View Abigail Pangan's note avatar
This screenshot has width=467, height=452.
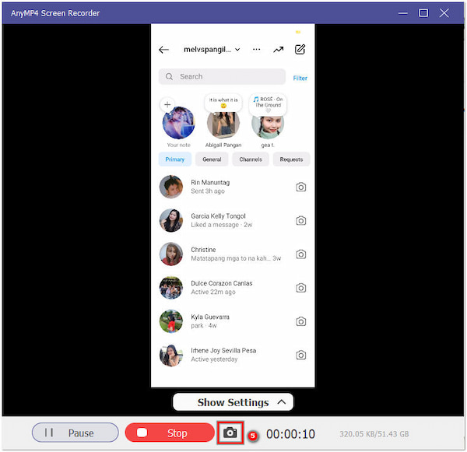point(223,124)
